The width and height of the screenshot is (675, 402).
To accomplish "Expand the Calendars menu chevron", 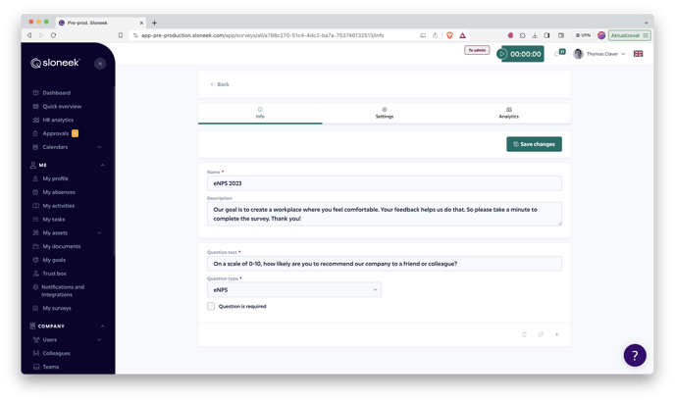I will point(99,147).
